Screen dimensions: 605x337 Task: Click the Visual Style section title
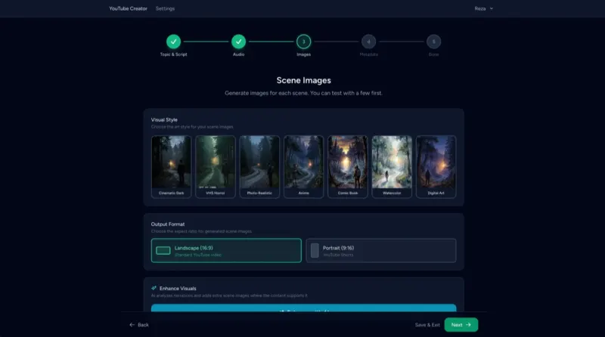pyautogui.click(x=164, y=120)
